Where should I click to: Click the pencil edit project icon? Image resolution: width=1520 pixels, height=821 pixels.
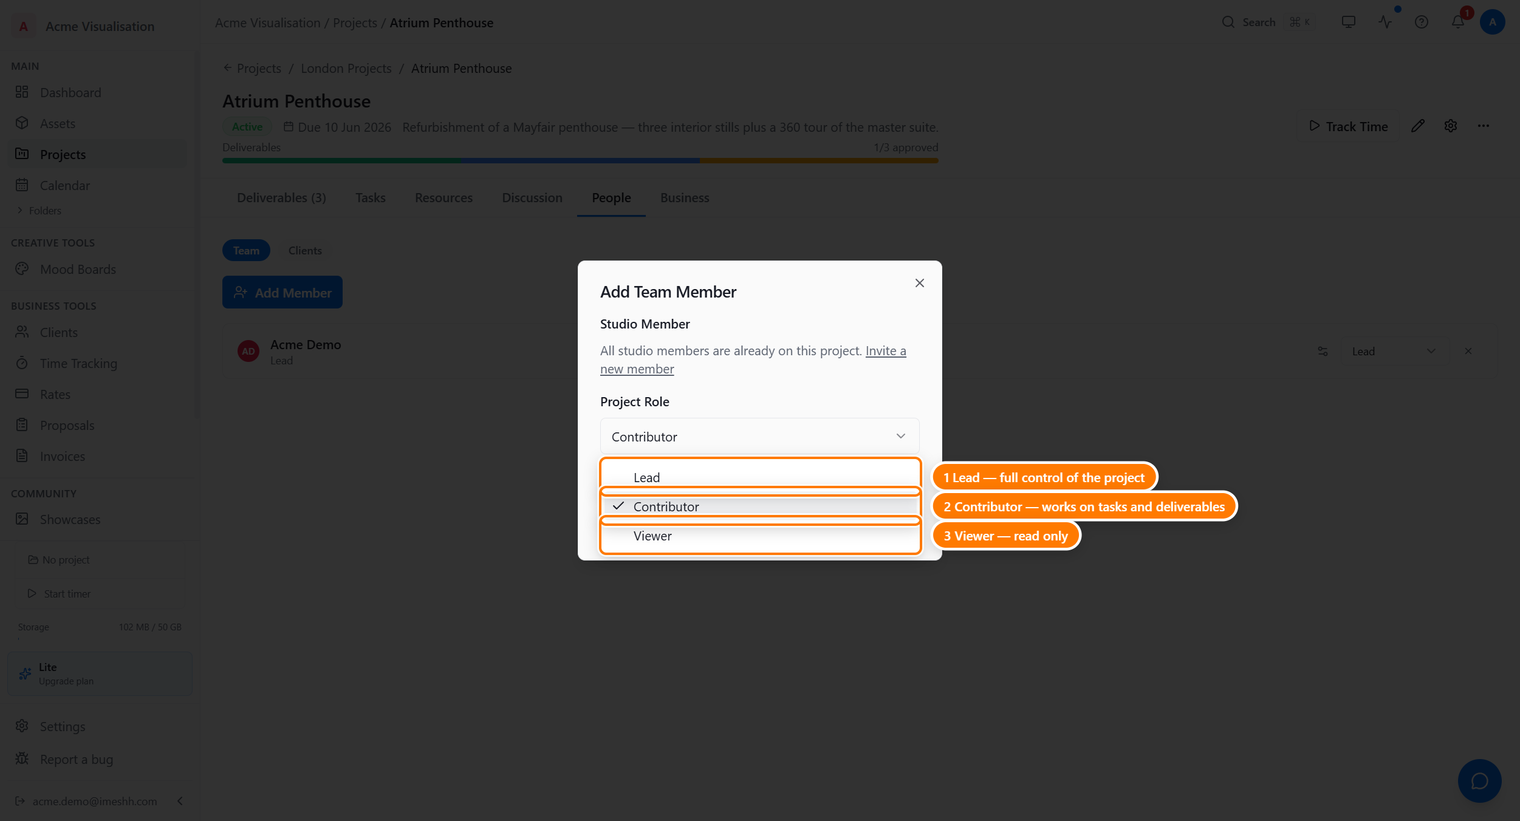1417,126
